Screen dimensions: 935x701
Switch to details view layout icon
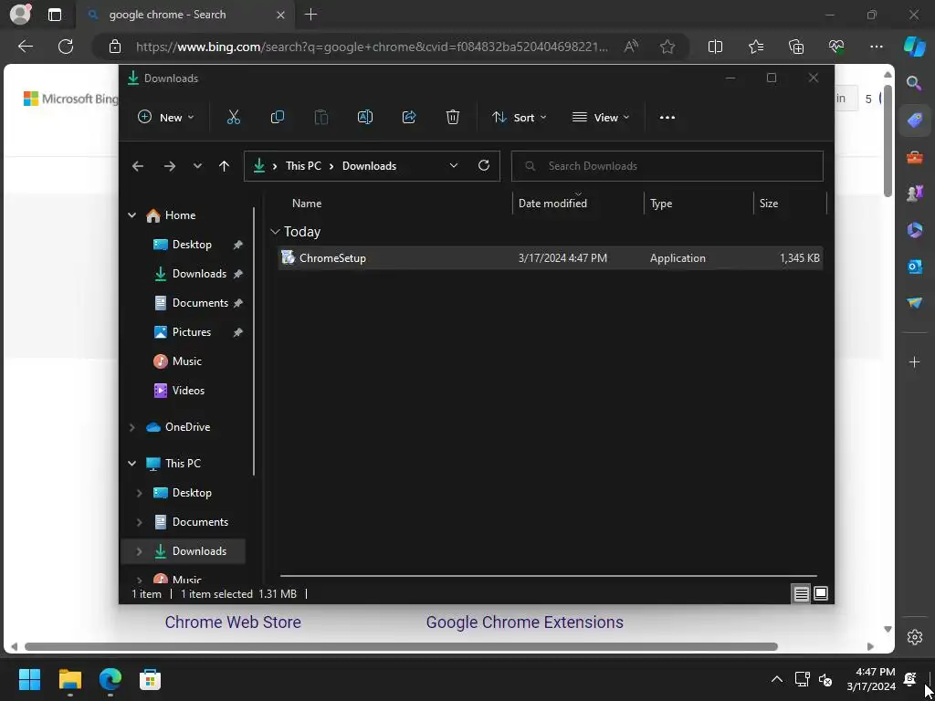pos(801,593)
